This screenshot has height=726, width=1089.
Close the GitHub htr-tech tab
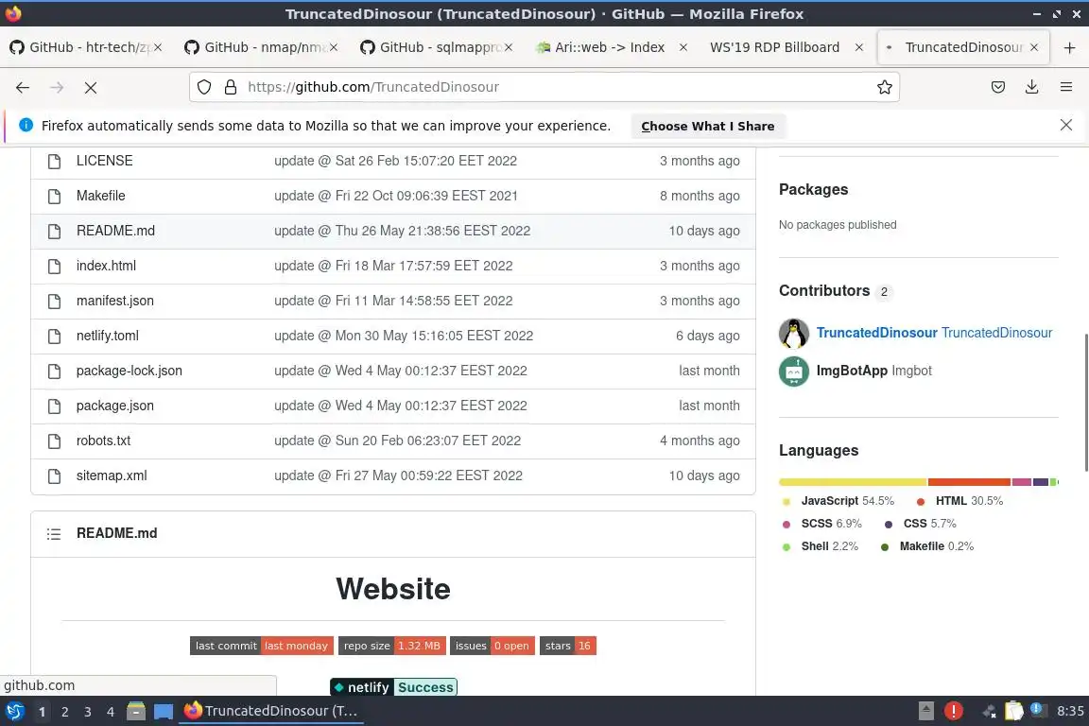pos(158,47)
